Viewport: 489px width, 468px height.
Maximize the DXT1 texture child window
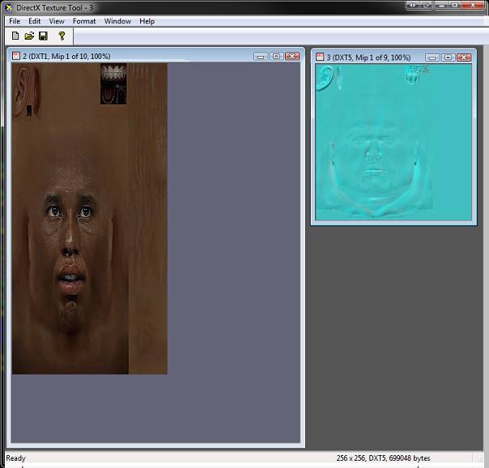pos(276,57)
